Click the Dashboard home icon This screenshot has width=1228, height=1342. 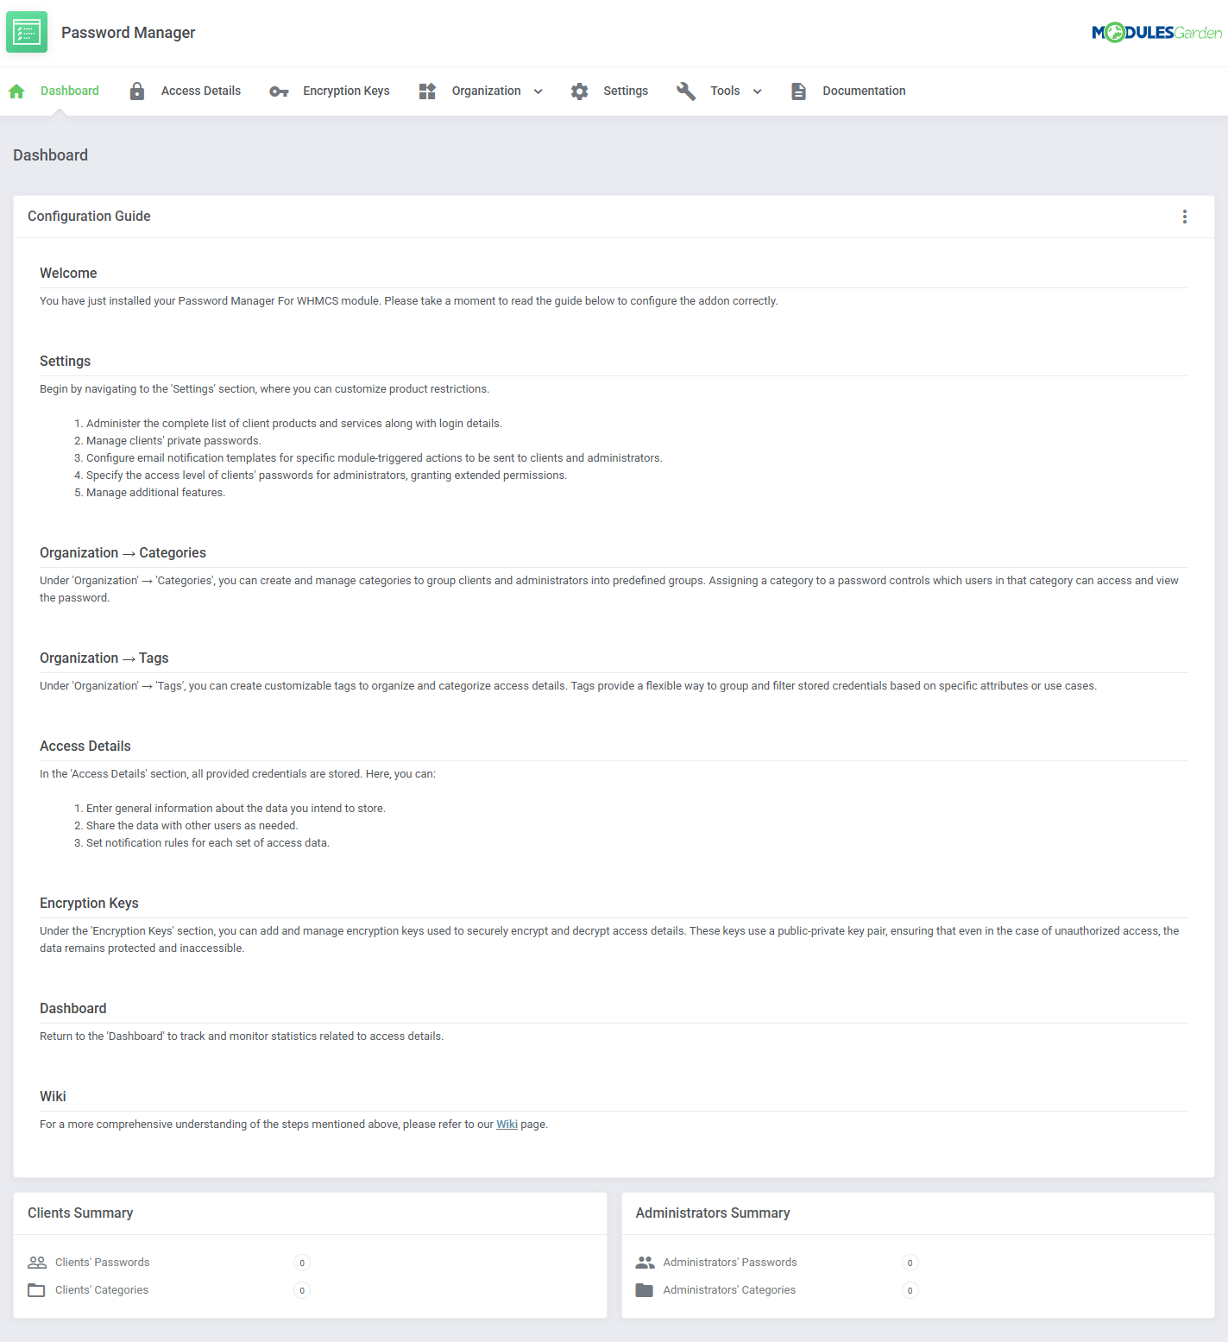pyautogui.click(x=16, y=91)
